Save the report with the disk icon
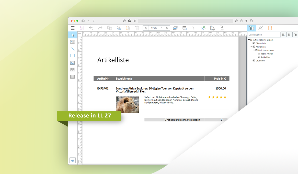298x174 pixels. pos(82,28)
